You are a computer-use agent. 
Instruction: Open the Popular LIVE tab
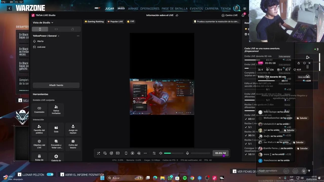coord(115,21)
